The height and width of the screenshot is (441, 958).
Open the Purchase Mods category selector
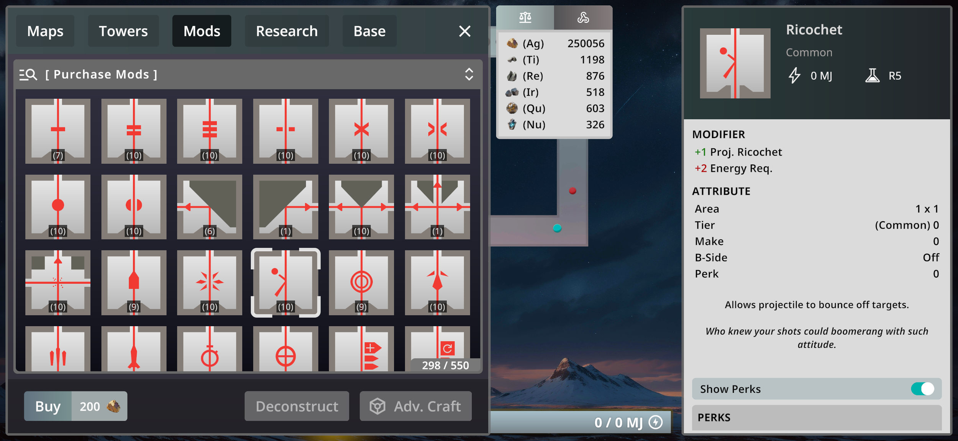click(101, 75)
